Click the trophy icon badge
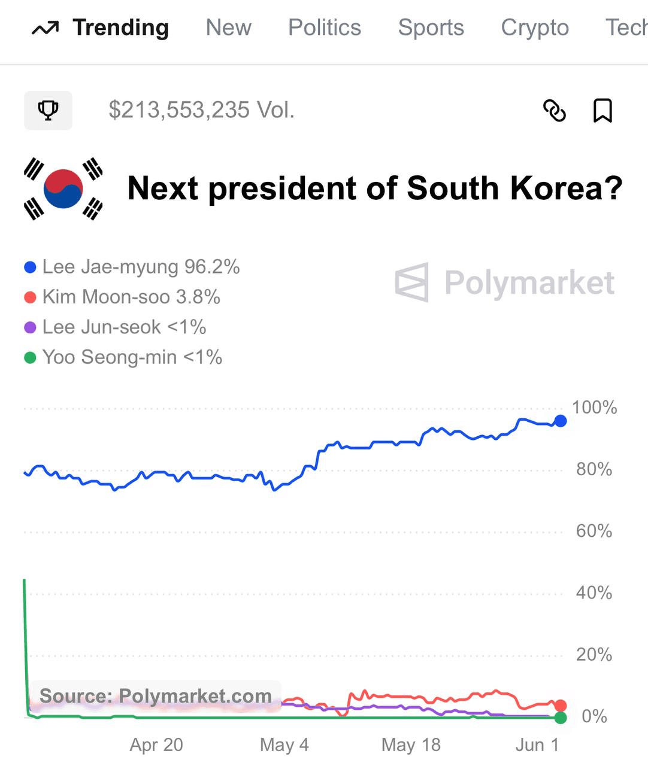This screenshot has height=766, width=648. (x=48, y=110)
